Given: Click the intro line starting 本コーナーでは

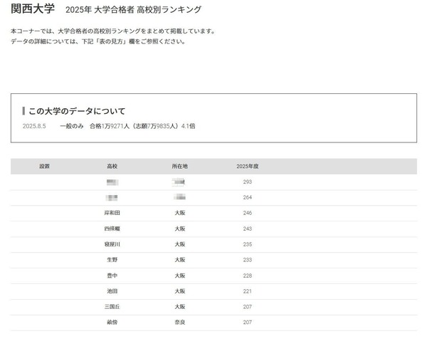Looking at the screenshot, I should [x=113, y=31].
